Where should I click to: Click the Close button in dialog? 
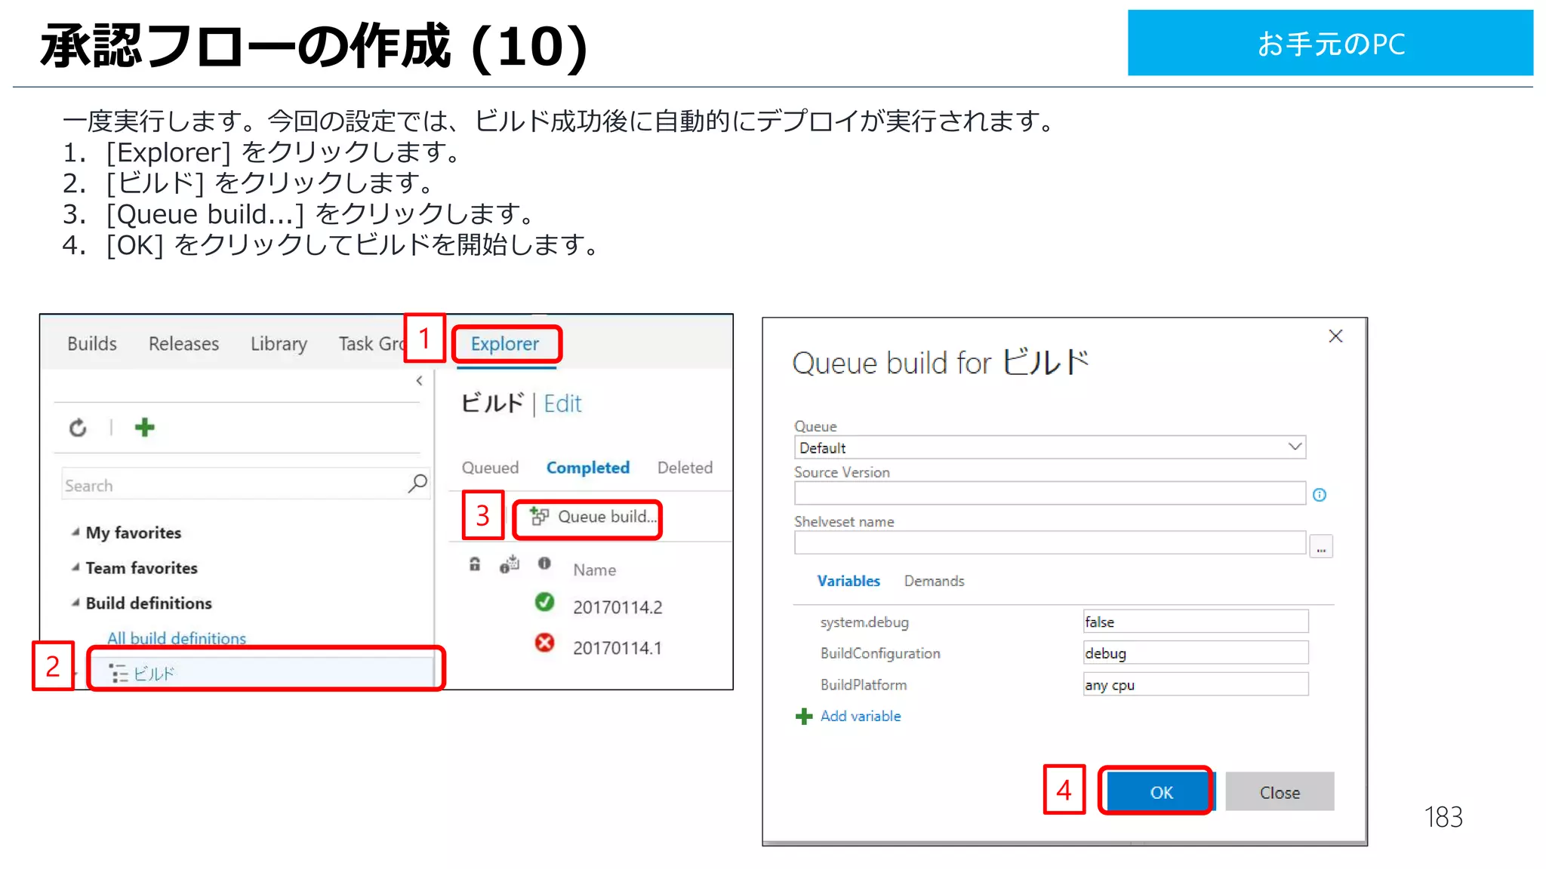[1280, 792]
